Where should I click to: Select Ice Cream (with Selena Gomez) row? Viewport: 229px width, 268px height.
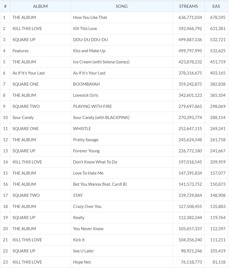pyautogui.click(x=101, y=62)
